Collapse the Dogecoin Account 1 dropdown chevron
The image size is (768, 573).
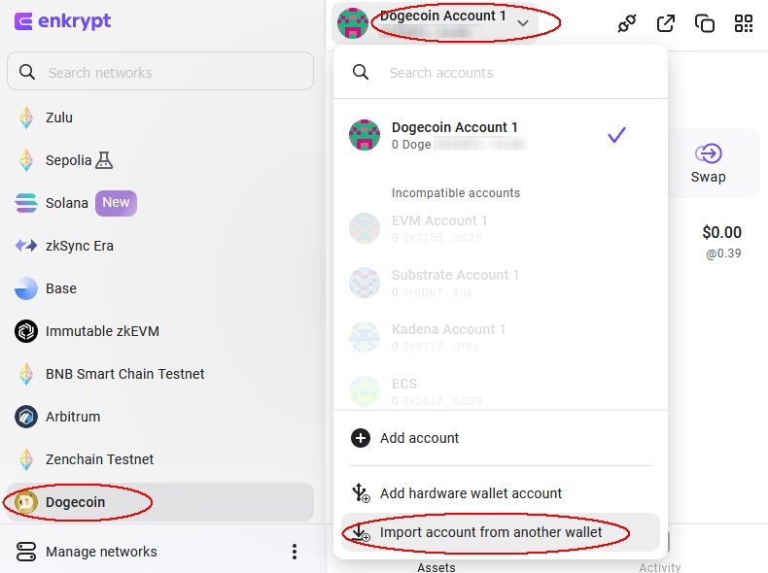[523, 23]
